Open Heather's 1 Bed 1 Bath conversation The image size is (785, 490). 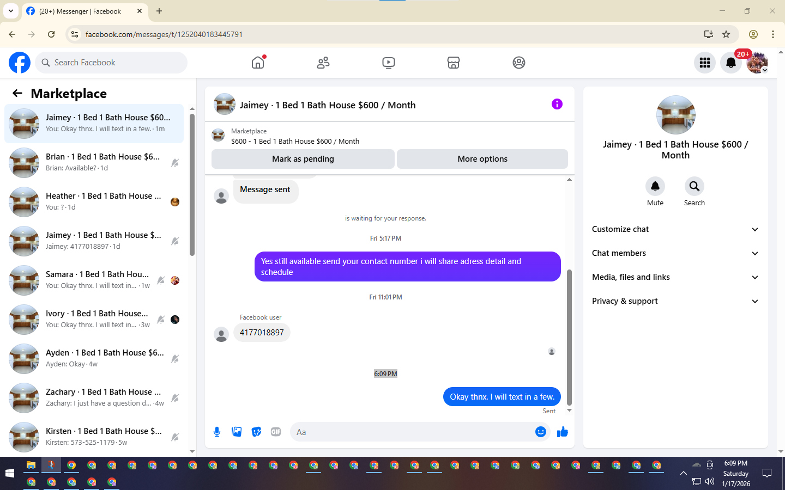click(94, 202)
